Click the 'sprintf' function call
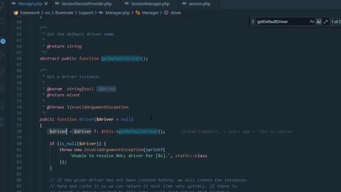341x192 pixels. (x=154, y=150)
